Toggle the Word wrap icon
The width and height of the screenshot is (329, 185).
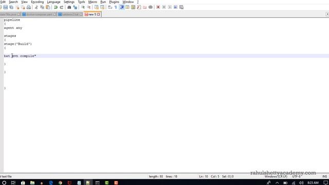pyautogui.click(x=110, y=7)
